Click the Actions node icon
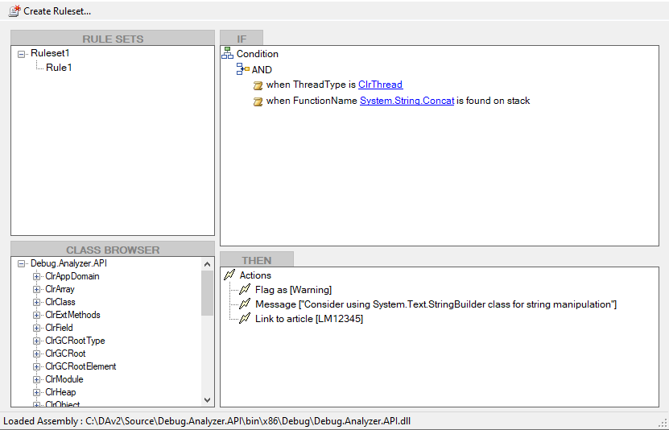Viewport: 669px width, 430px height. (x=229, y=275)
